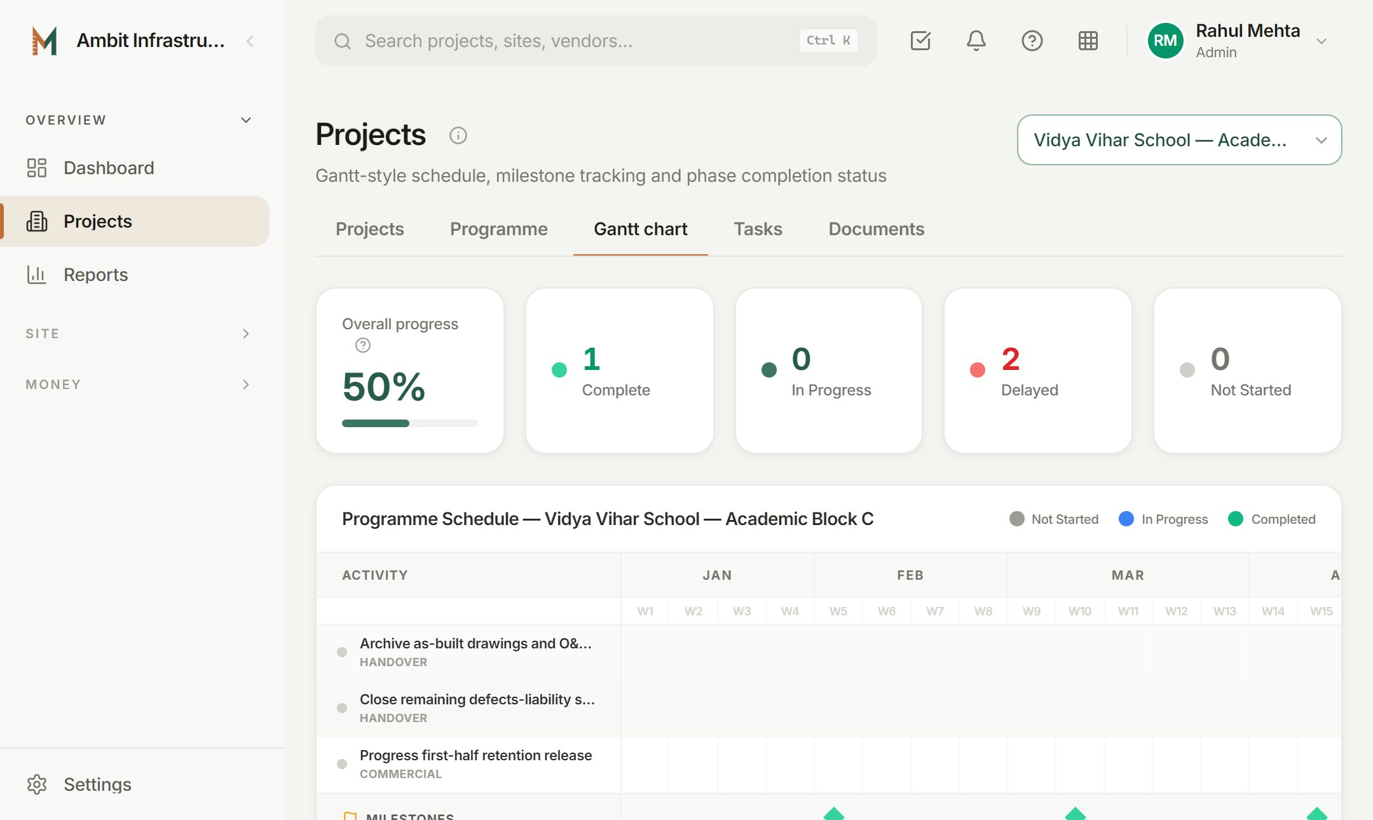Open the Documents tab
1373x820 pixels.
pyautogui.click(x=877, y=229)
